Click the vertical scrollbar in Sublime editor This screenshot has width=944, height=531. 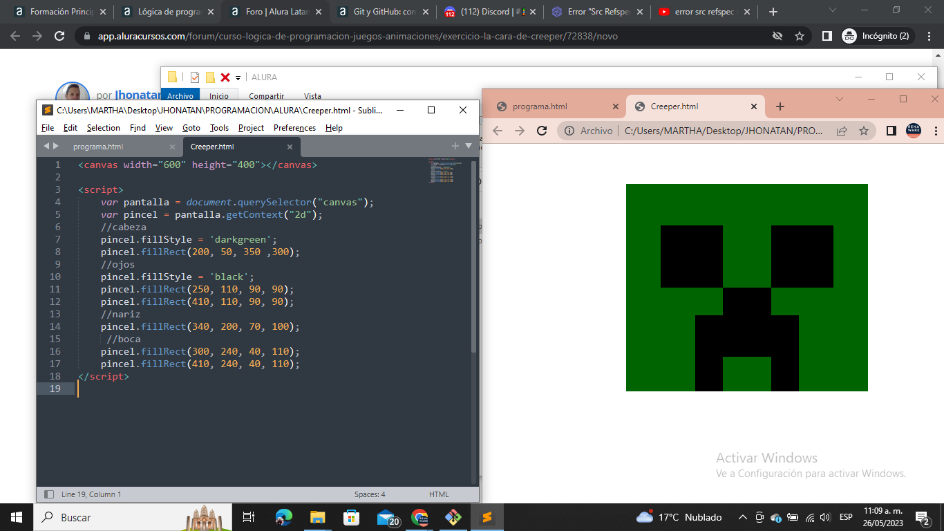[473, 256]
